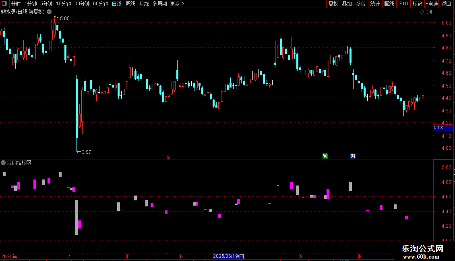
Task: Open dropdown next to 碧水源 title
Action: 50,12
